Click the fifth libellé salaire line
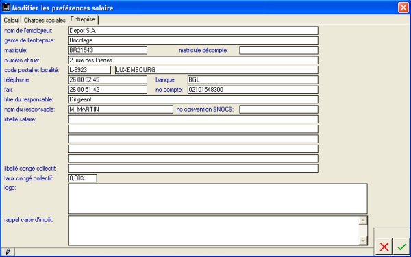The image size is (411, 257). click(x=193, y=159)
